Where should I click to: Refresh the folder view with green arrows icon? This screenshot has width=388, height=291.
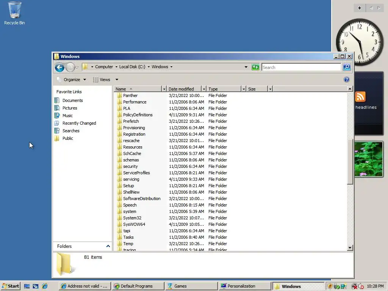point(255,67)
